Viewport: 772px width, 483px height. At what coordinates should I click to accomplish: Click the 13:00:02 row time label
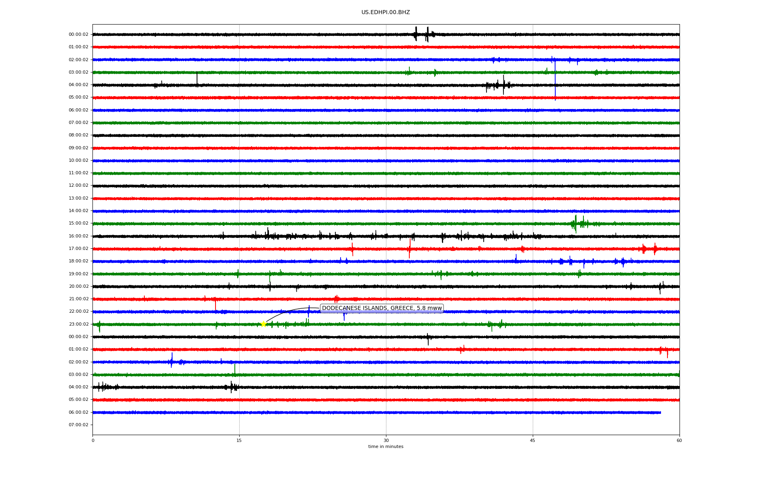point(78,198)
